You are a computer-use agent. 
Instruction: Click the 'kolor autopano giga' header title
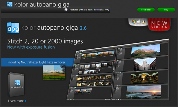coord(42,4)
